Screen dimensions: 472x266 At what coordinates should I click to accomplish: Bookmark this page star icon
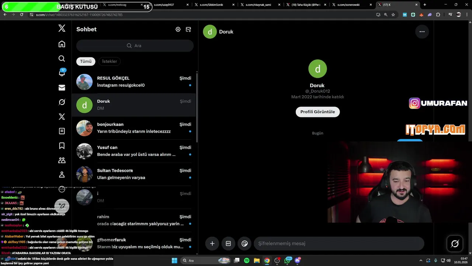click(x=393, y=14)
